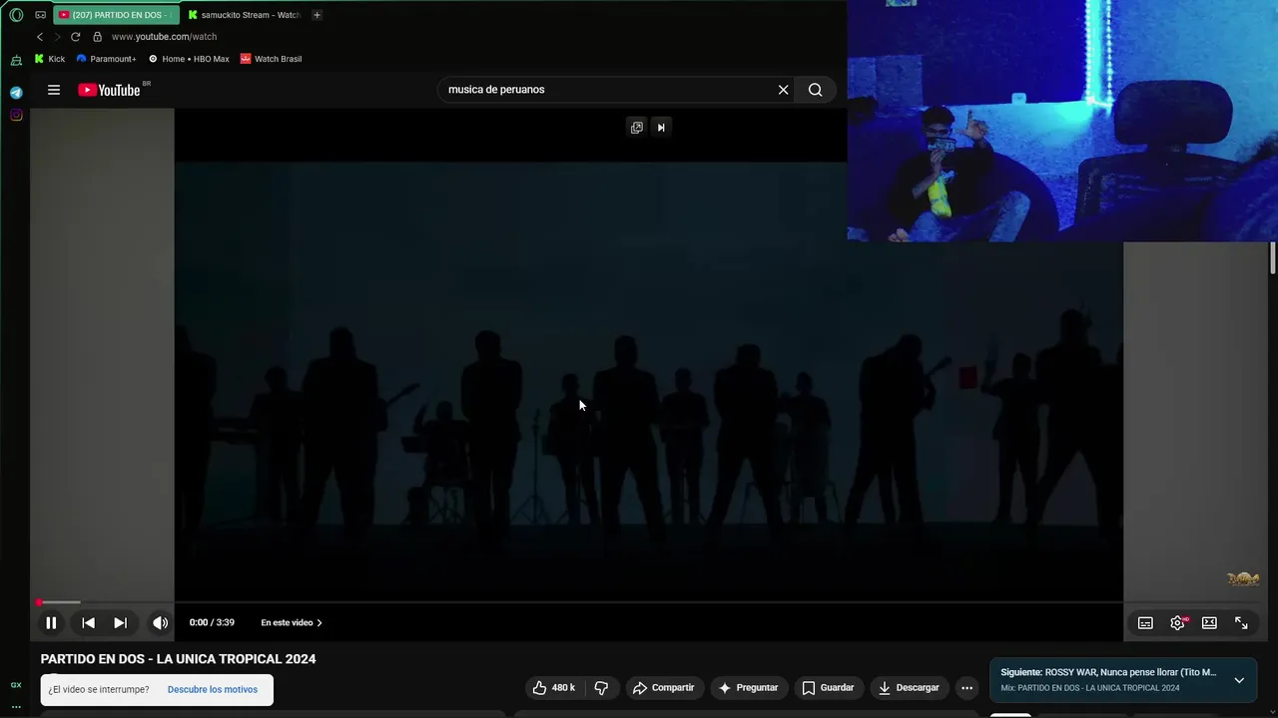
Task: Open the Opera GX menu icon
Action: point(16,15)
